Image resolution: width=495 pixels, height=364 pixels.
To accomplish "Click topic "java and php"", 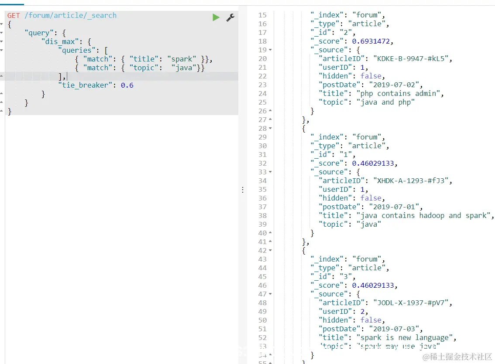I will pos(385,102).
